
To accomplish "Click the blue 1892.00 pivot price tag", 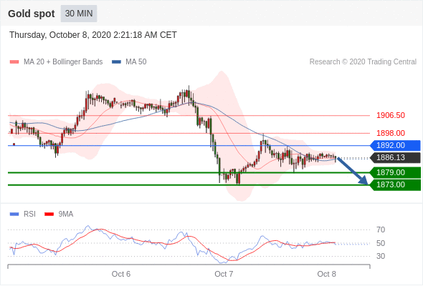I will pyautogui.click(x=395, y=146).
